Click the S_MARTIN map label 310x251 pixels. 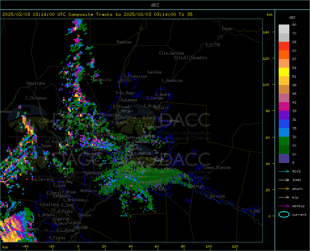point(143,154)
